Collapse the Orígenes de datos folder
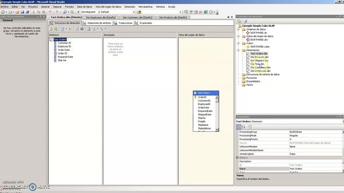The height and width of the screenshot is (193, 344). coord(239,29)
